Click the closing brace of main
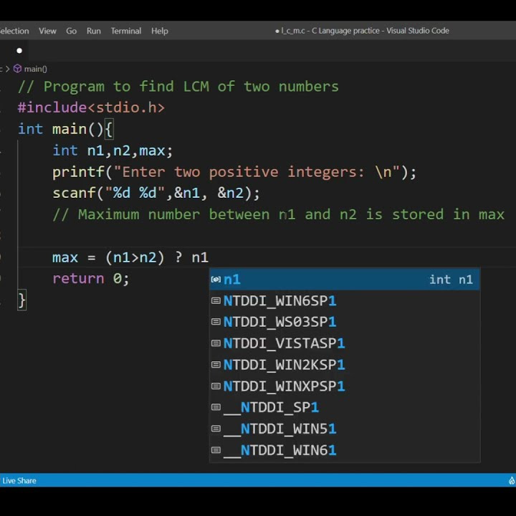 [21, 300]
